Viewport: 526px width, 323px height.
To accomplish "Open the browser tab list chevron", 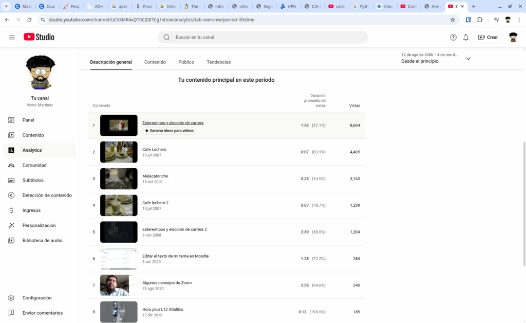I will 6,7.
